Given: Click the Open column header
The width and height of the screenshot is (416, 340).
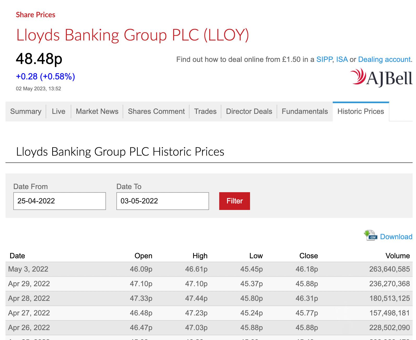Looking at the screenshot, I should [x=143, y=256].
